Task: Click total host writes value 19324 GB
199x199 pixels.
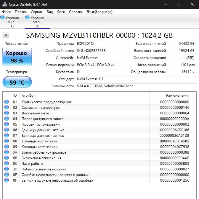Action: coord(182,51)
